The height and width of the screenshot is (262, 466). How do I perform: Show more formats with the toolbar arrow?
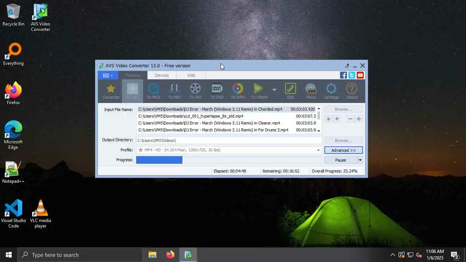pos(274,90)
